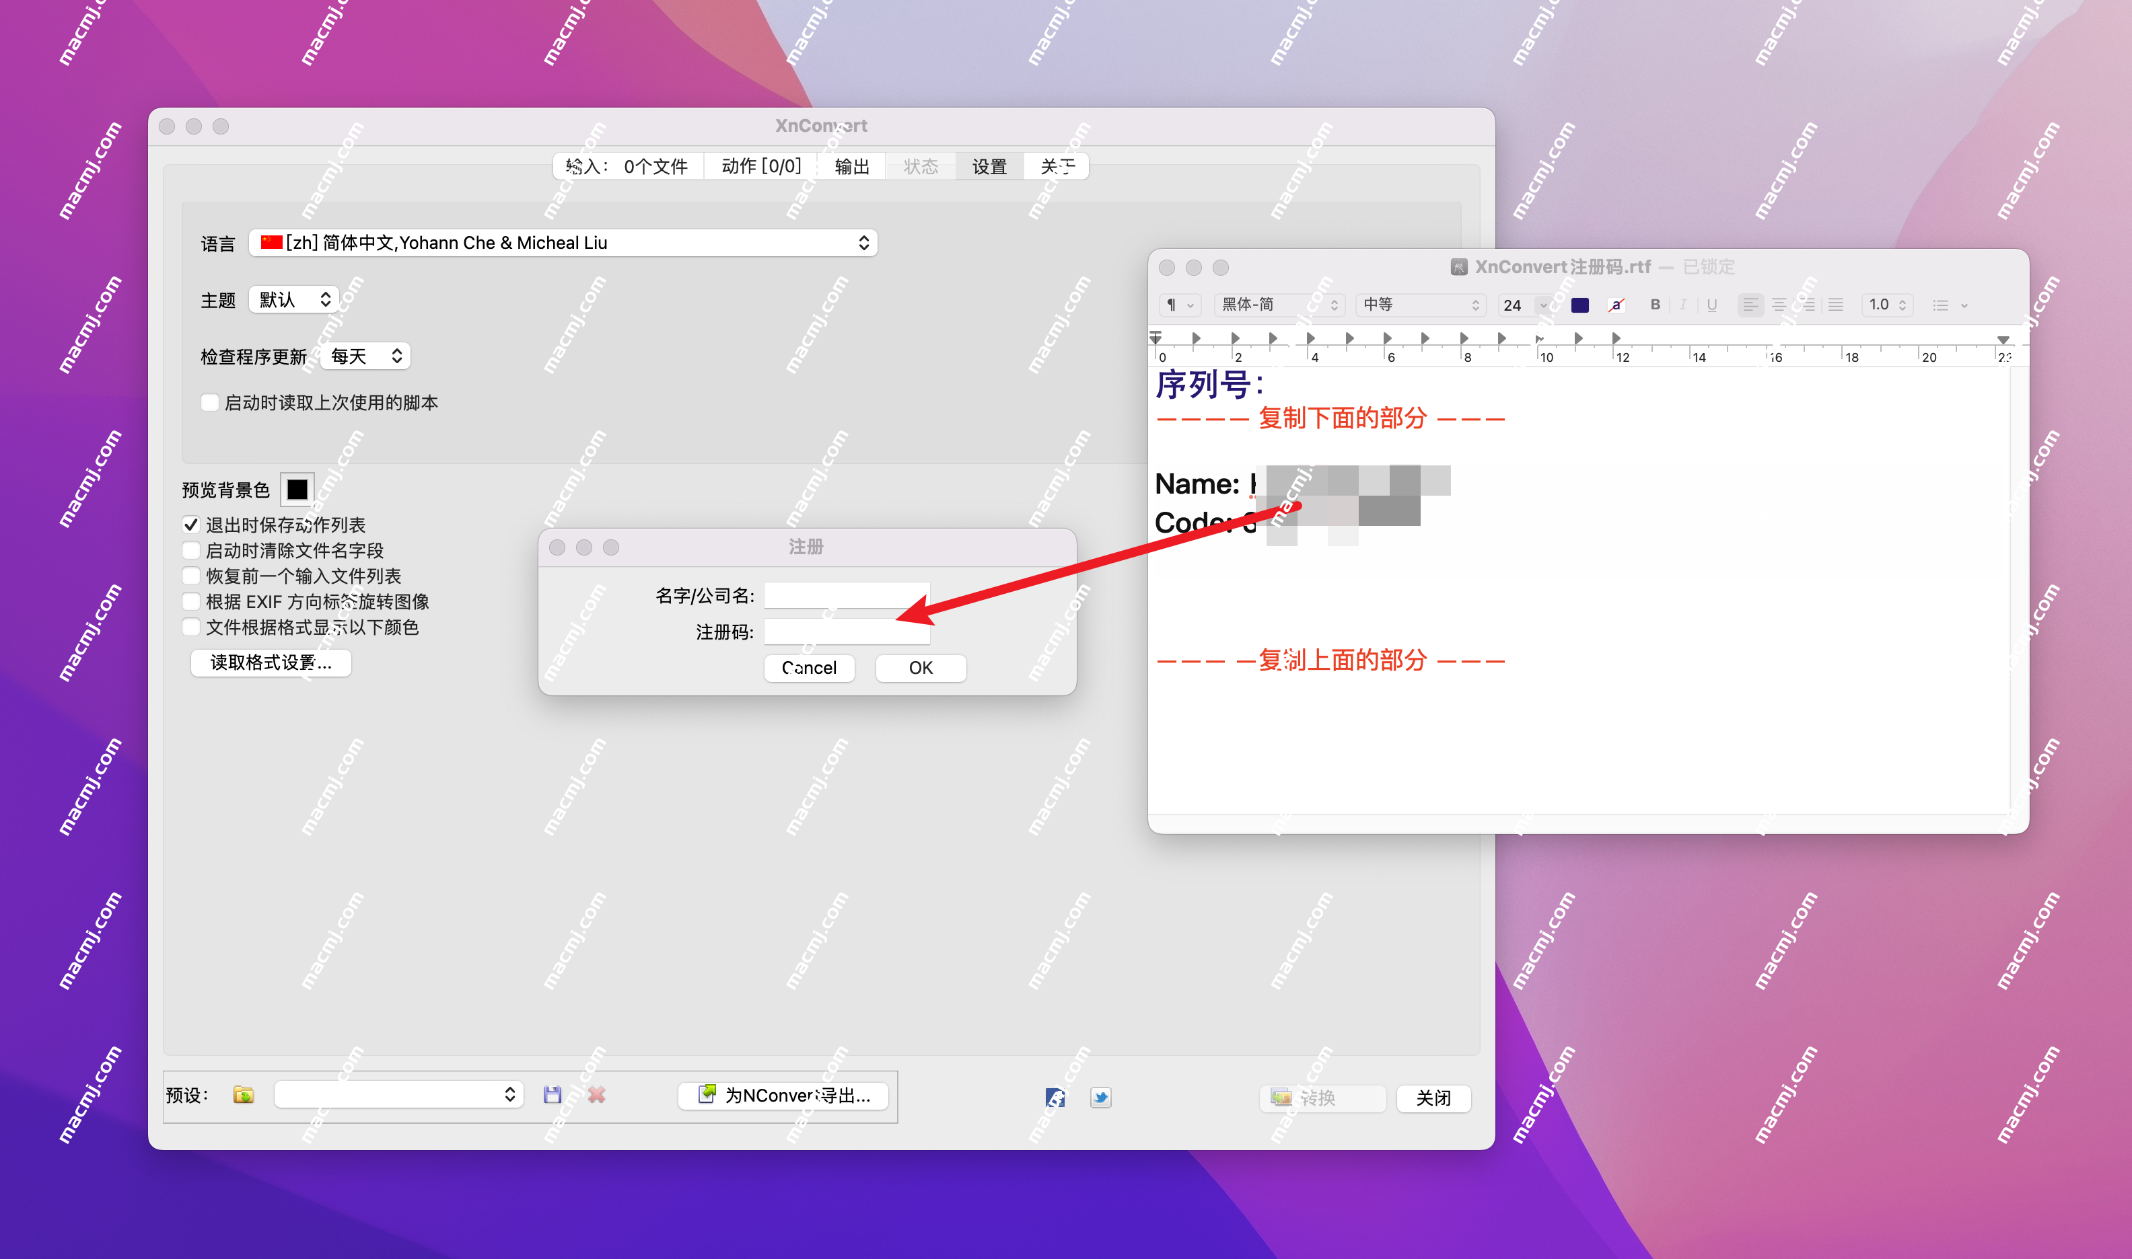Open the line spacing dropdown 1.0
This screenshot has height=1259, width=2132.
point(1887,305)
